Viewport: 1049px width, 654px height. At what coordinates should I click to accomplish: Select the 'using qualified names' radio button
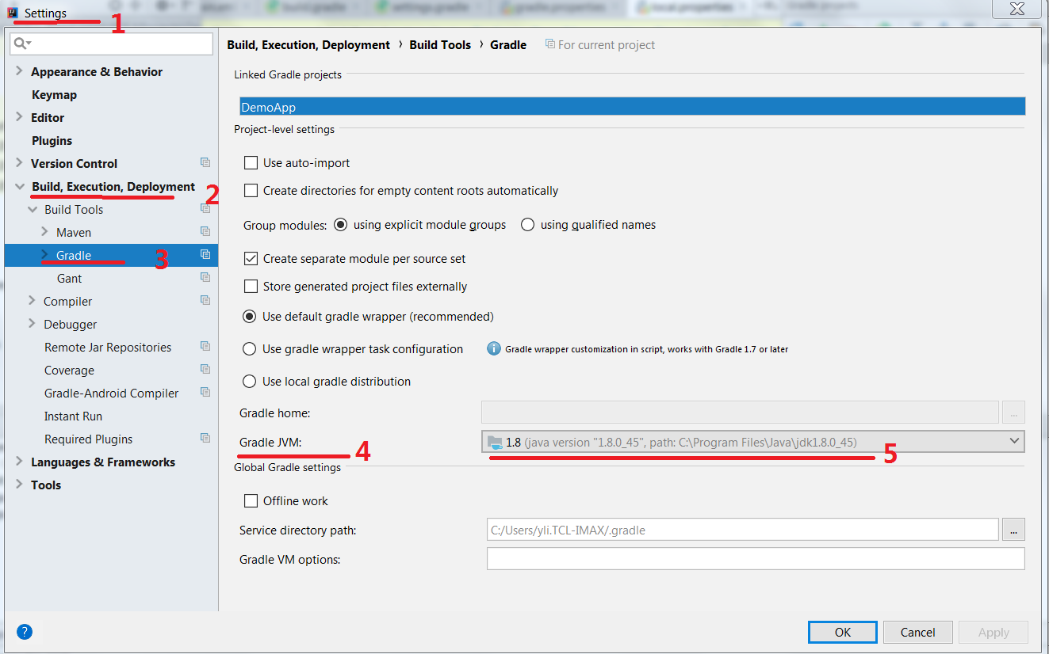(527, 225)
